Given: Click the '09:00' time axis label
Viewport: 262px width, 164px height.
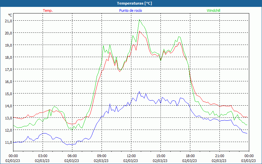Looking at the screenshot, I should click(x=102, y=156).
